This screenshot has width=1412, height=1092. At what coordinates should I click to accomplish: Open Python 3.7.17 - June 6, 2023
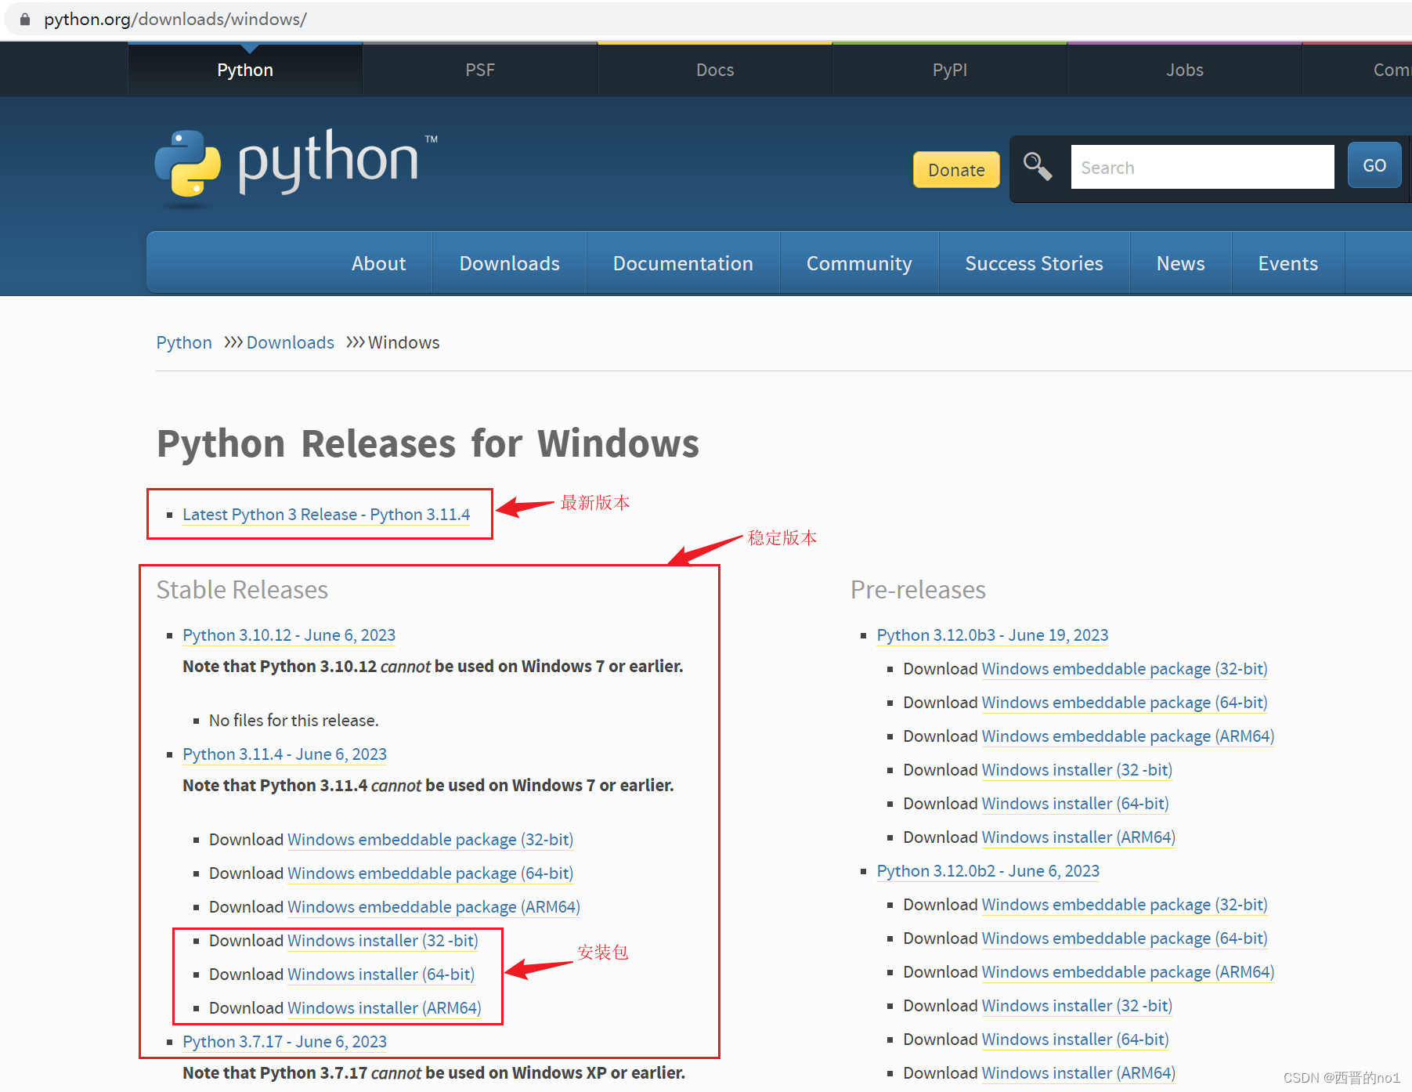pyautogui.click(x=285, y=1042)
